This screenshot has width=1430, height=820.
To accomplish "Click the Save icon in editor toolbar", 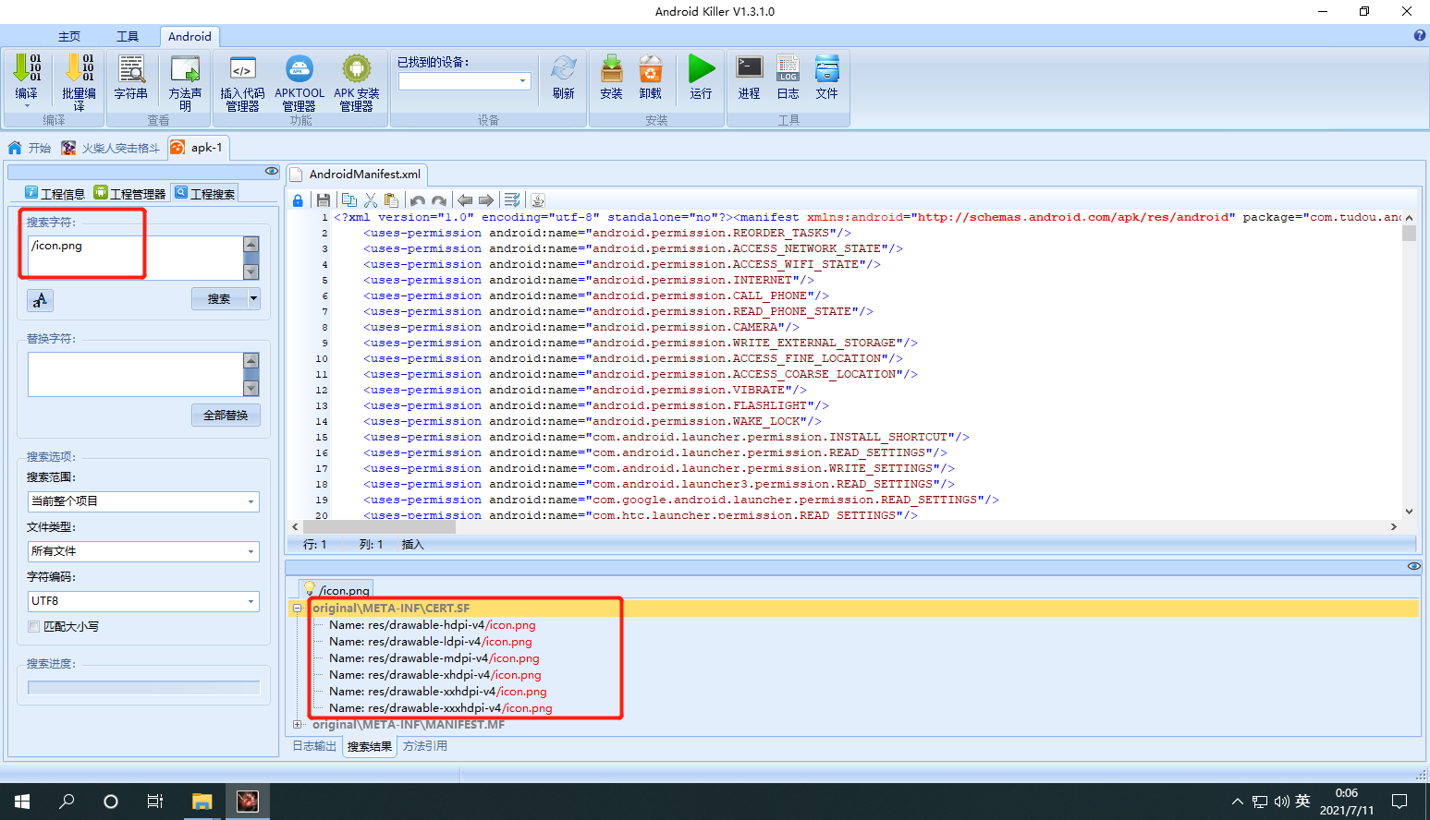I will point(324,200).
